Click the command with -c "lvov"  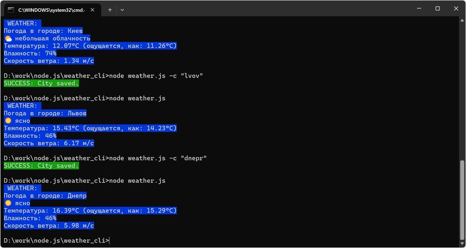tap(104, 76)
